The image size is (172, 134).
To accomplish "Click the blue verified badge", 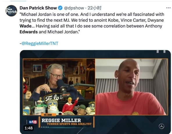I will pos(60,8).
